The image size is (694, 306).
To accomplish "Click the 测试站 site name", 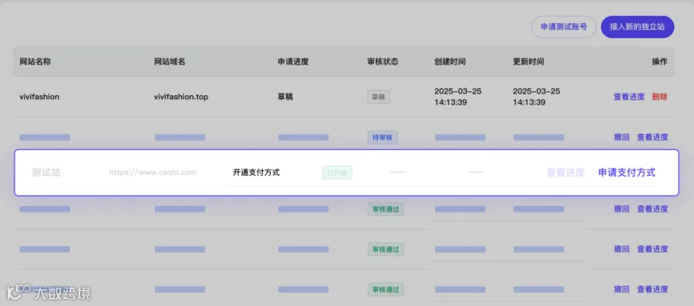I will (x=46, y=173).
